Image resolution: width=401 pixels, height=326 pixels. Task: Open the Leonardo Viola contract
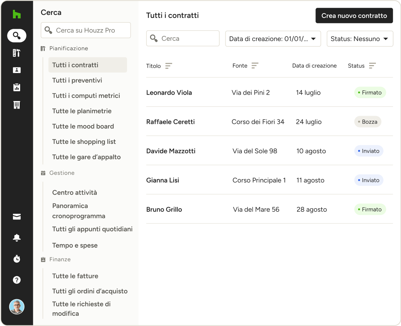click(169, 93)
